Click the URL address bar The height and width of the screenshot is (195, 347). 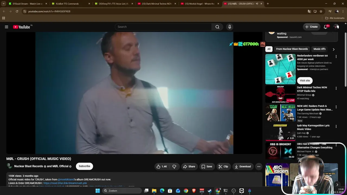click(163, 11)
